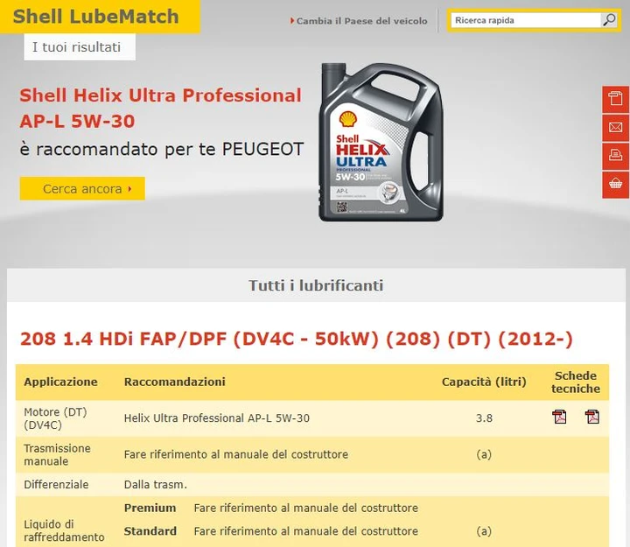Open Cambia il Paese del veicolo link

(359, 21)
